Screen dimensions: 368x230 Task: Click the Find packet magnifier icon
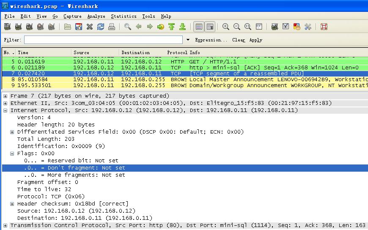point(127,27)
